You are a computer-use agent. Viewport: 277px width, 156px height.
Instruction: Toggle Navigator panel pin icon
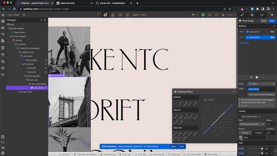45,20
